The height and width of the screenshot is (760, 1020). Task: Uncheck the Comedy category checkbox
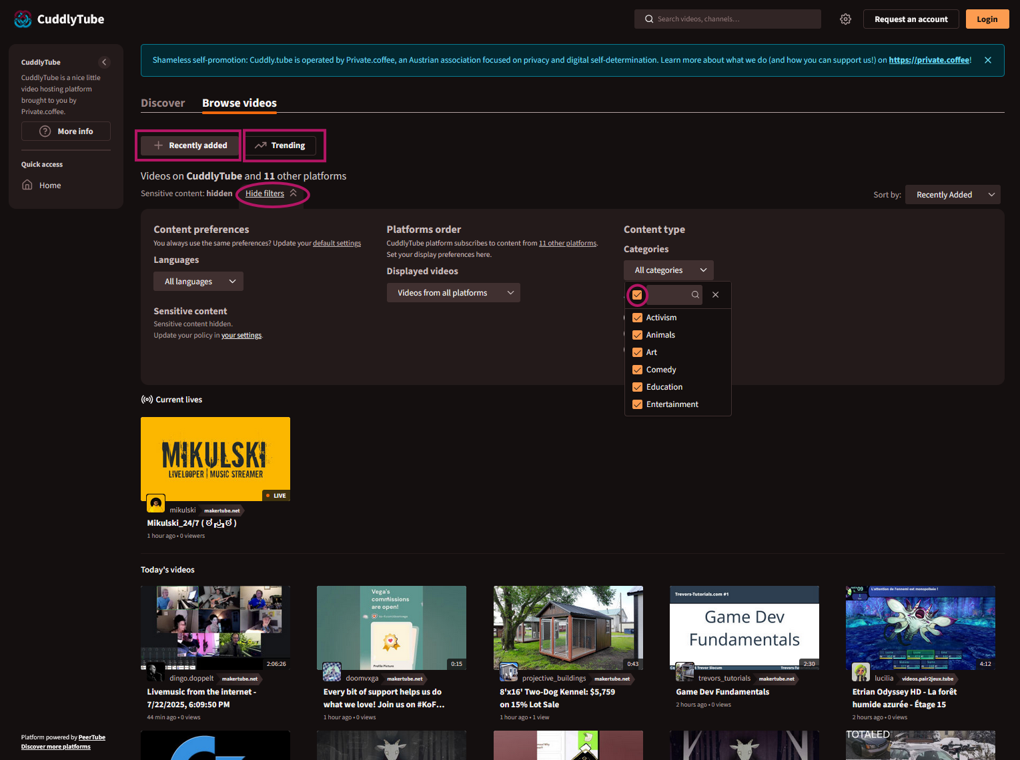click(637, 370)
